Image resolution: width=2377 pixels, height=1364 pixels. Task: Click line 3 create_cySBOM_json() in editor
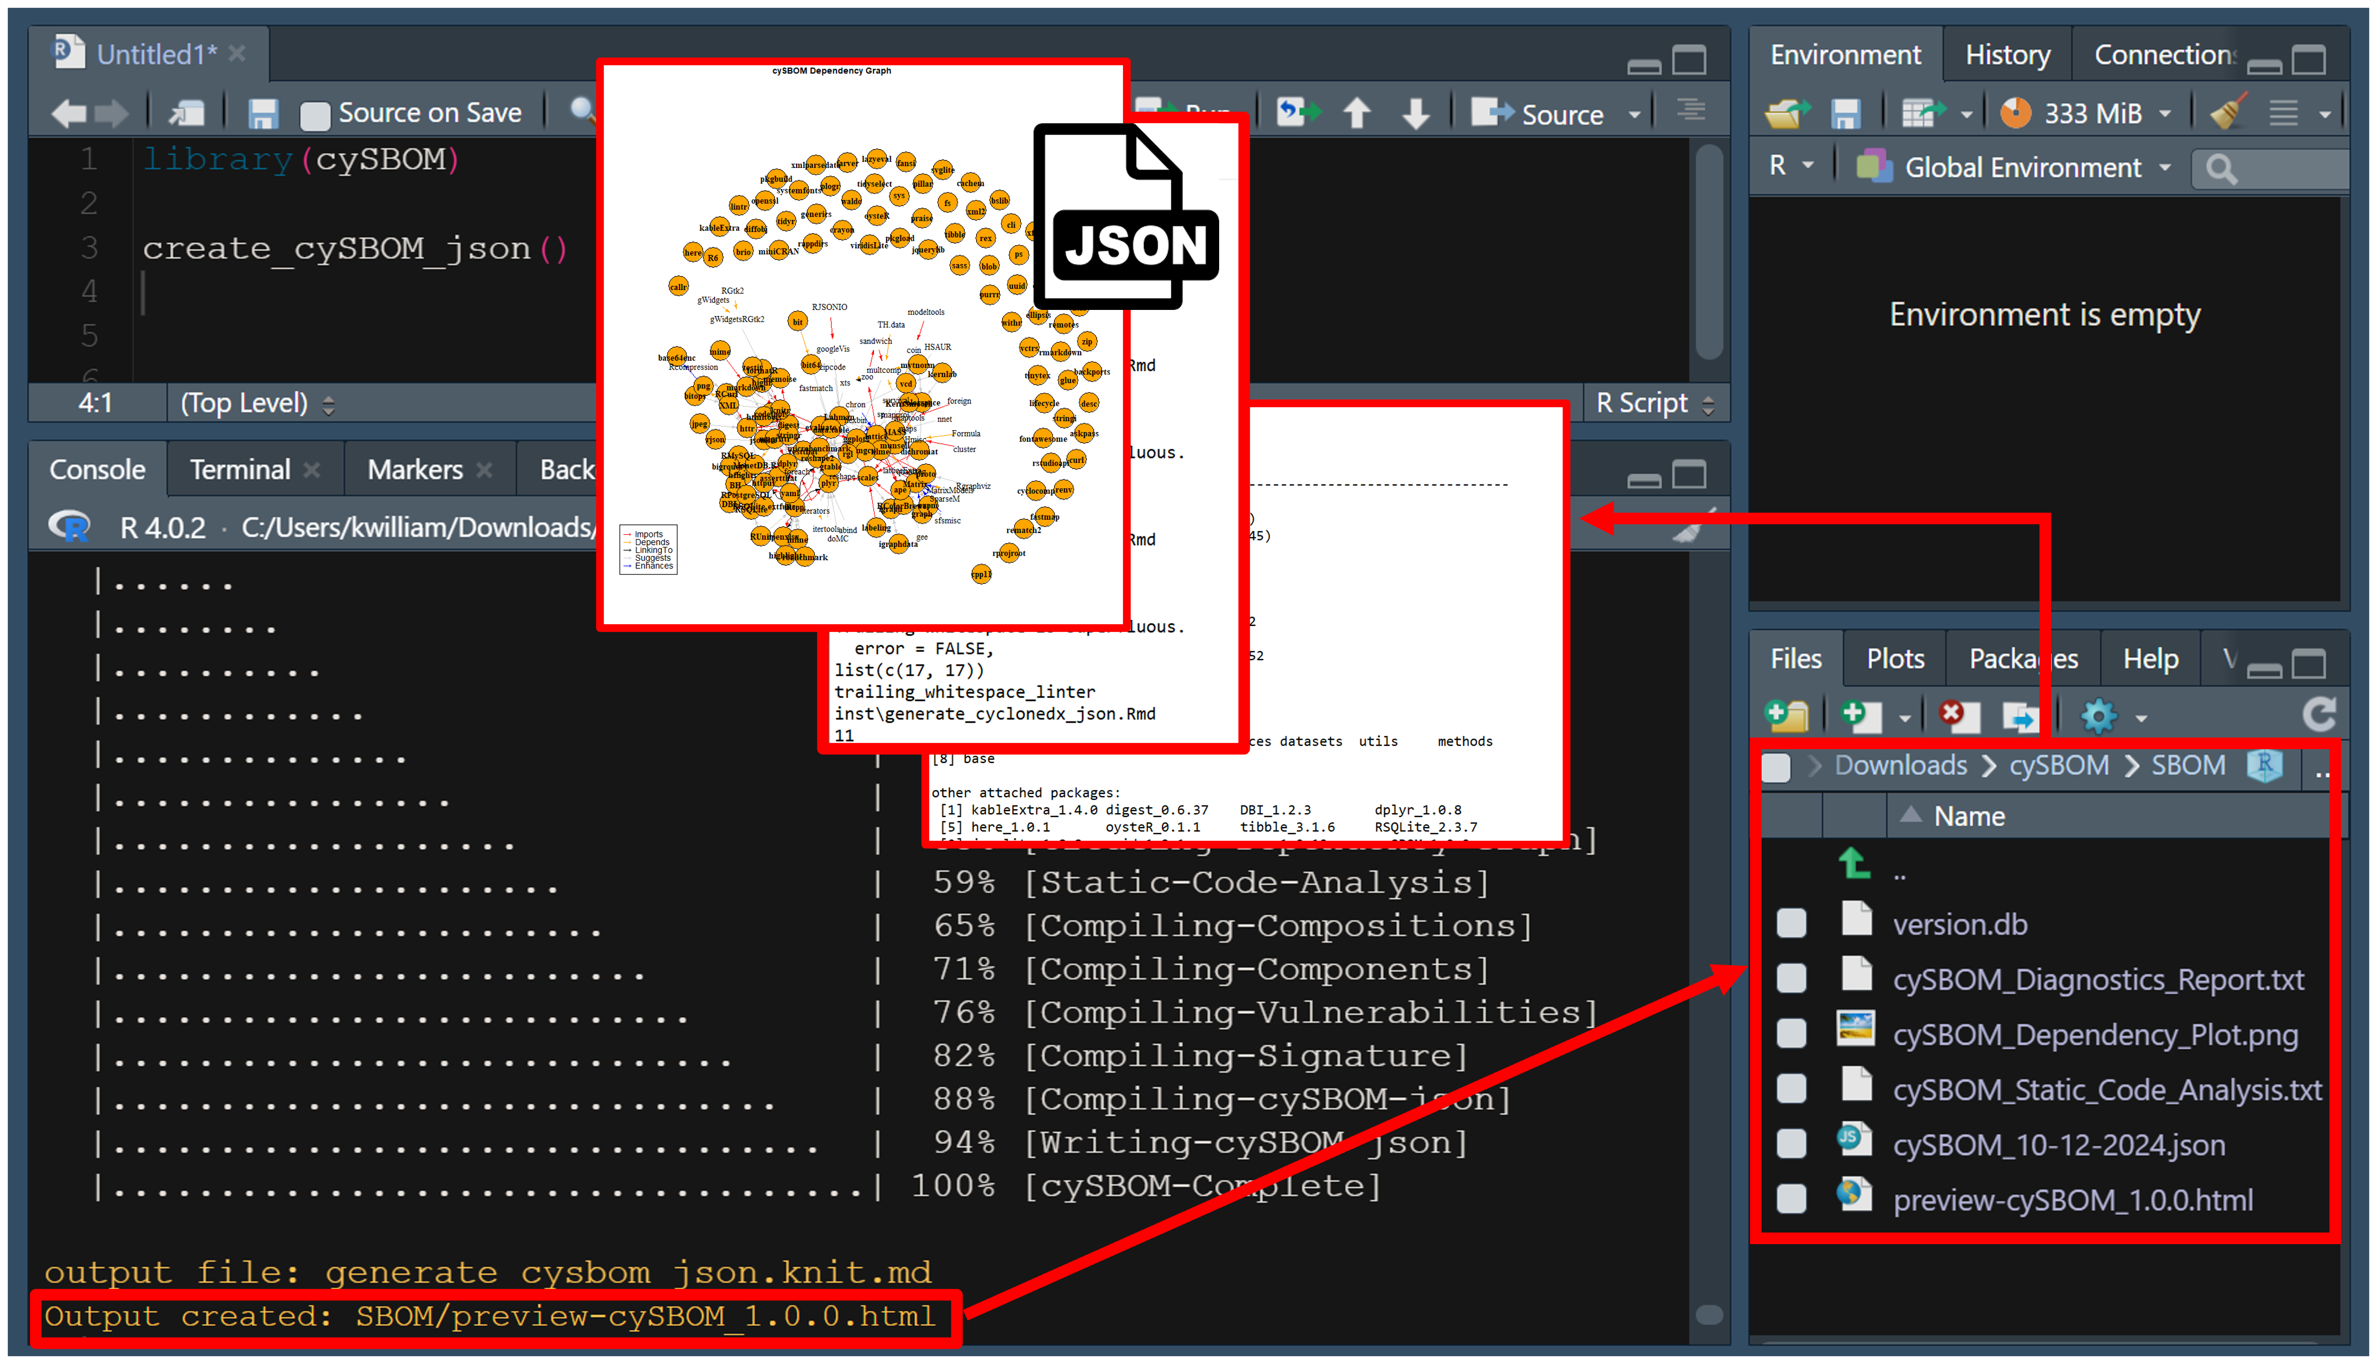355,248
